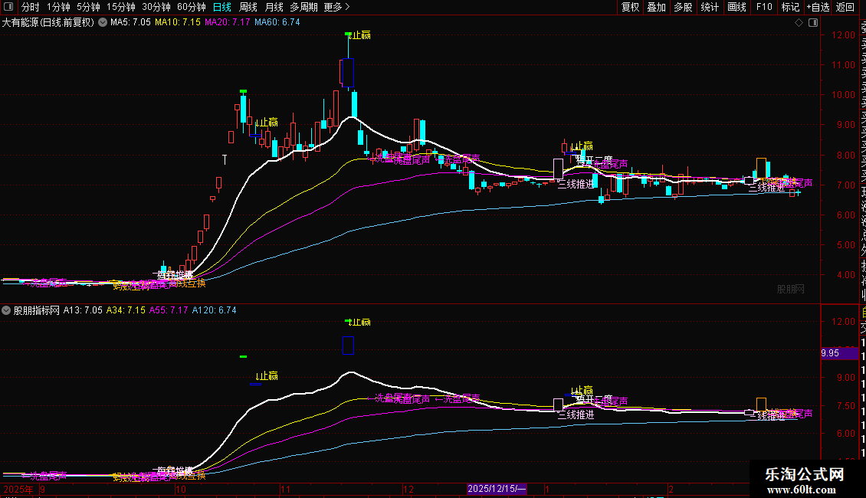Click the A120: 6.74 indicator value
Screen dimensions: 866x498
click(215, 310)
